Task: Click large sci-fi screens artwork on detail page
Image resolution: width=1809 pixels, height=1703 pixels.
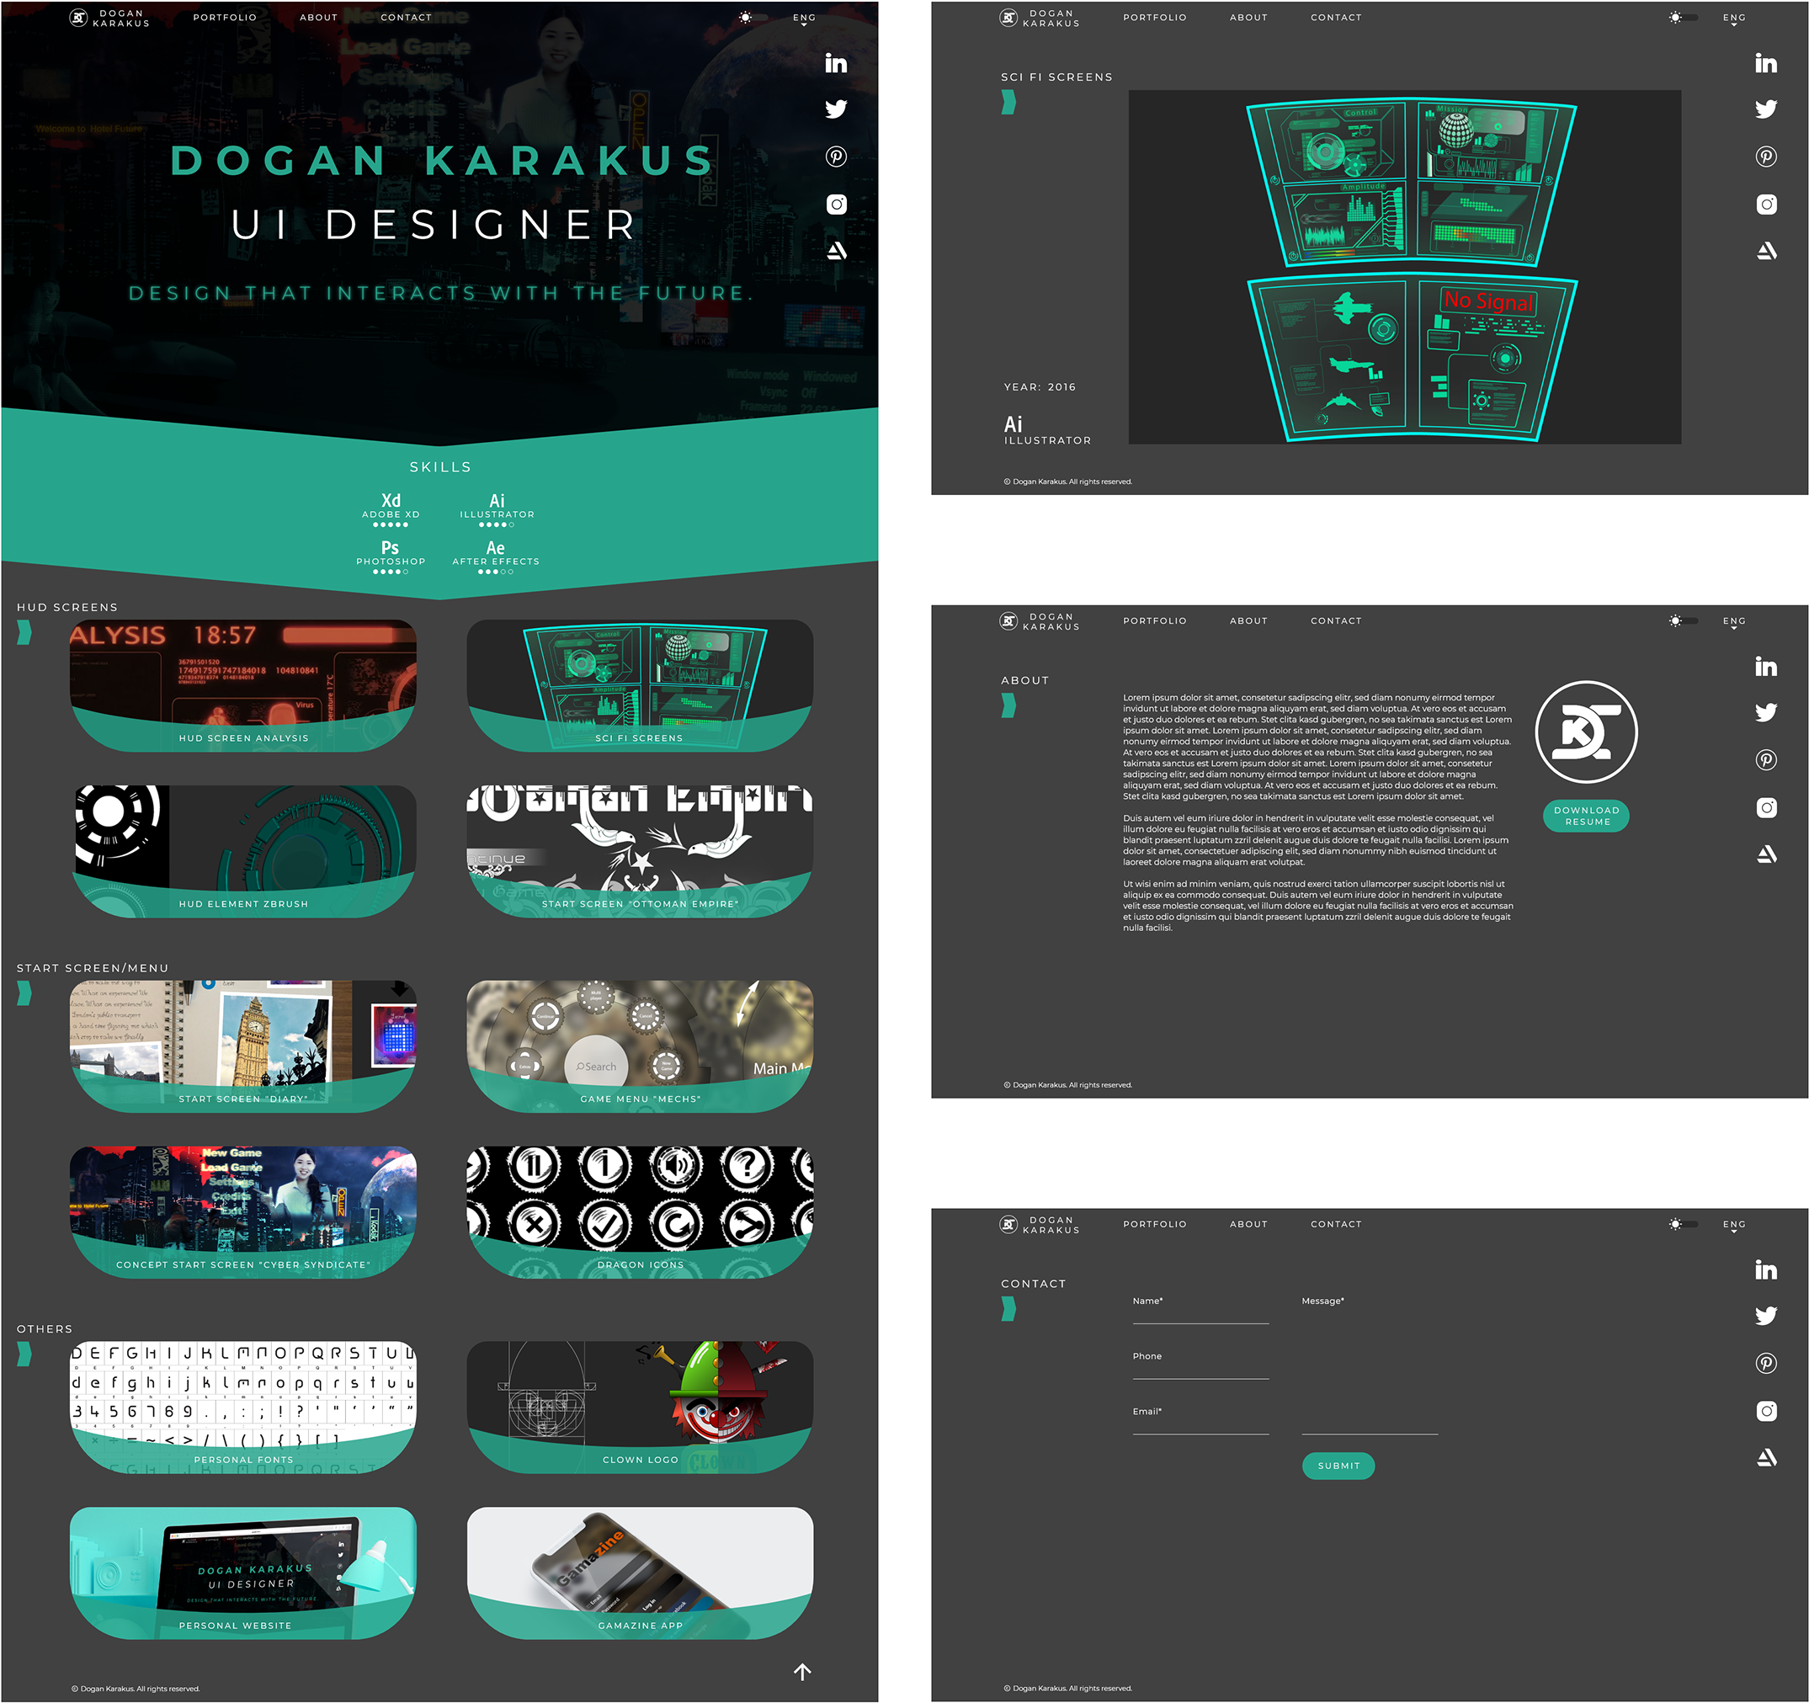Action: coord(1404,267)
